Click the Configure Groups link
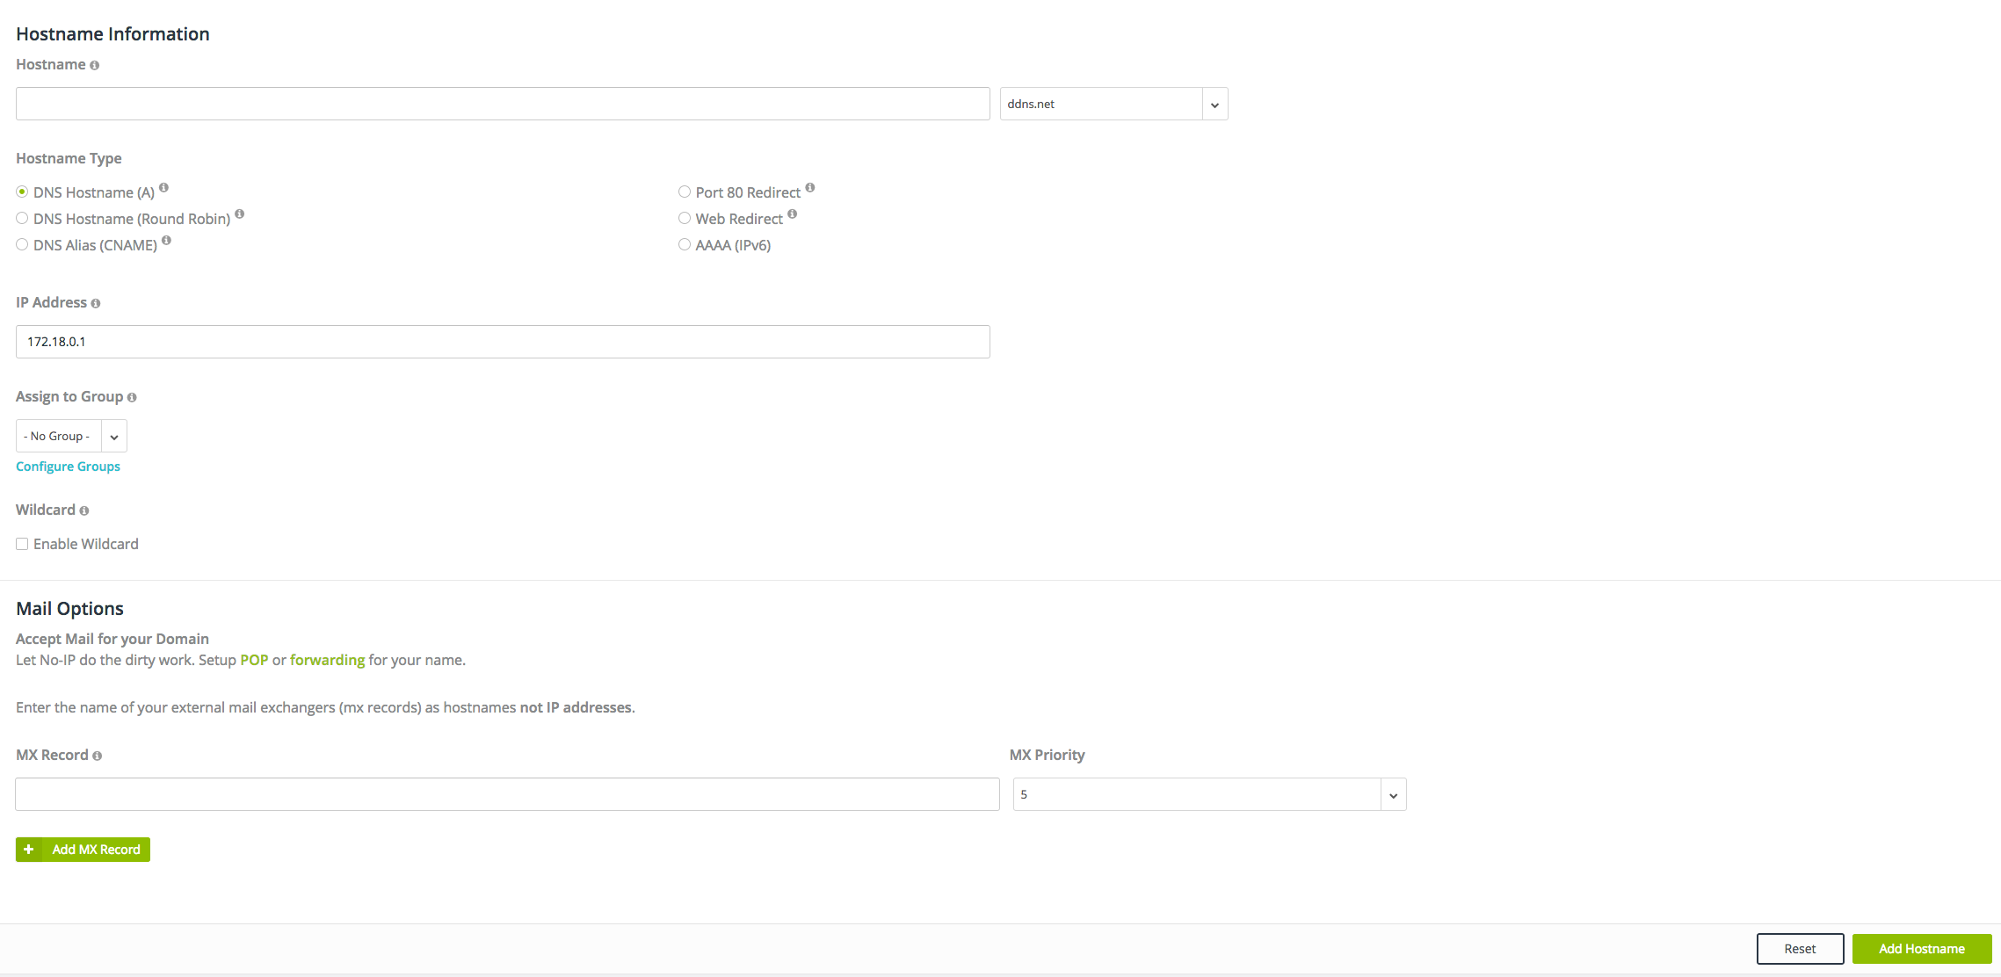The image size is (2001, 977). click(x=68, y=466)
